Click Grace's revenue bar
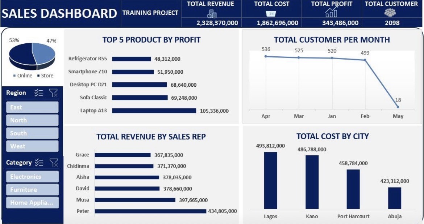 point(122,155)
